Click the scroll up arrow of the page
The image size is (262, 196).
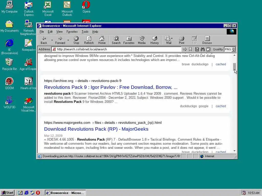[234, 55]
